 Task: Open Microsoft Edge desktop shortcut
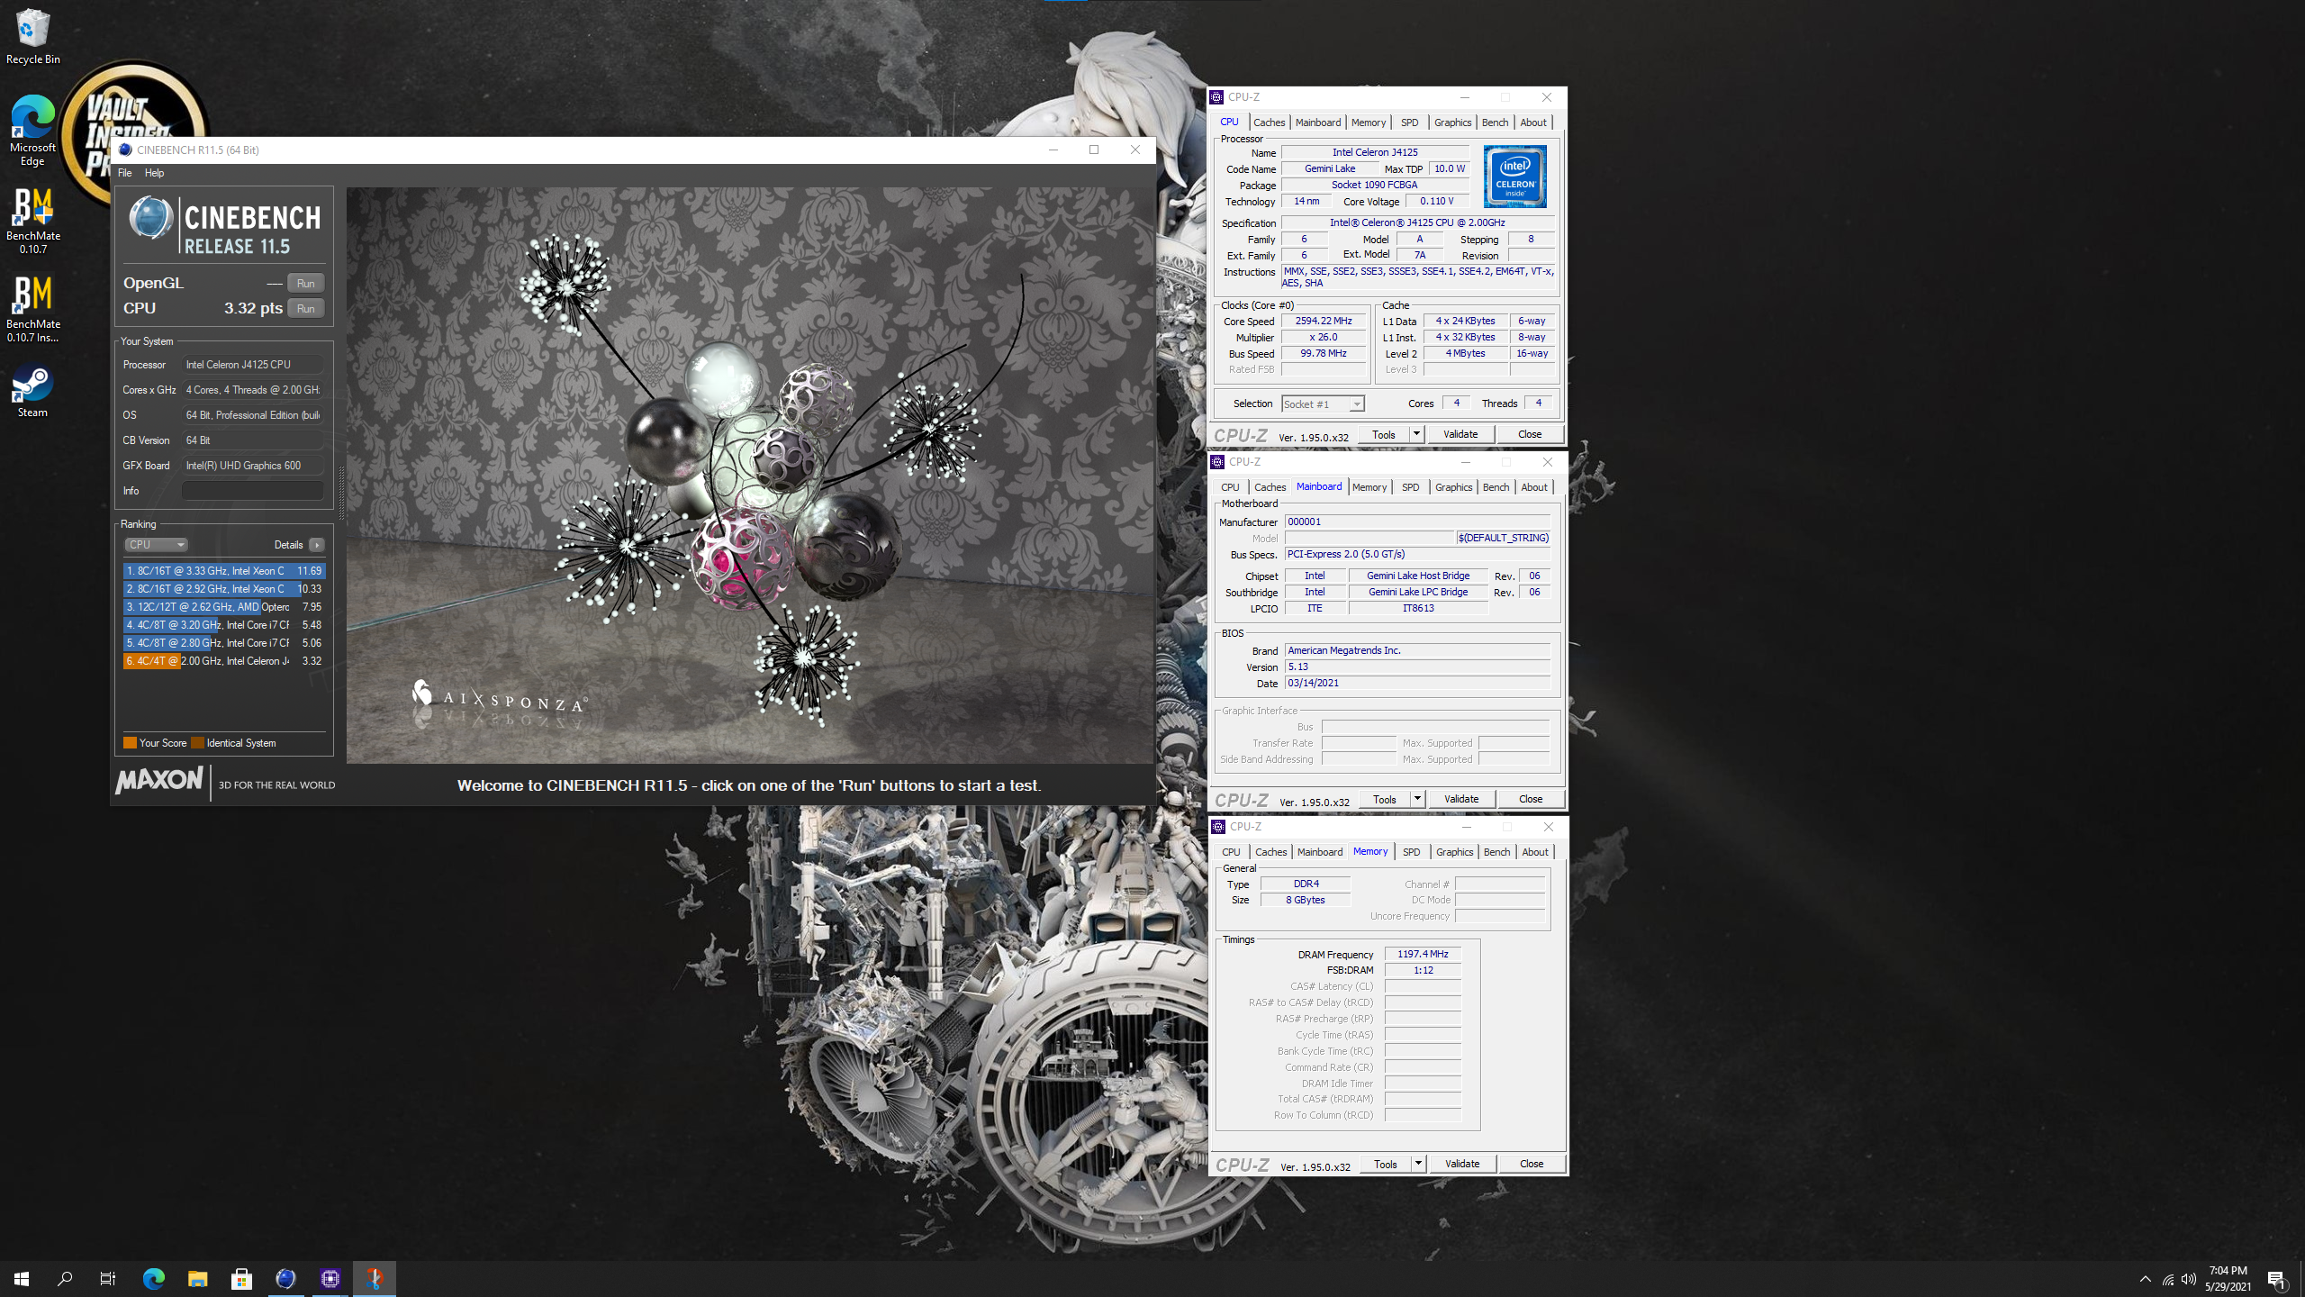point(32,131)
